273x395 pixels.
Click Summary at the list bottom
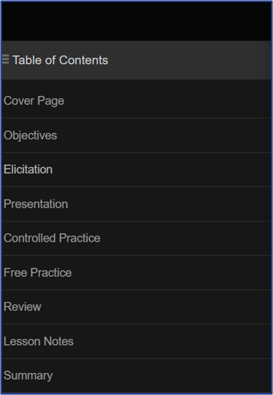click(x=28, y=376)
